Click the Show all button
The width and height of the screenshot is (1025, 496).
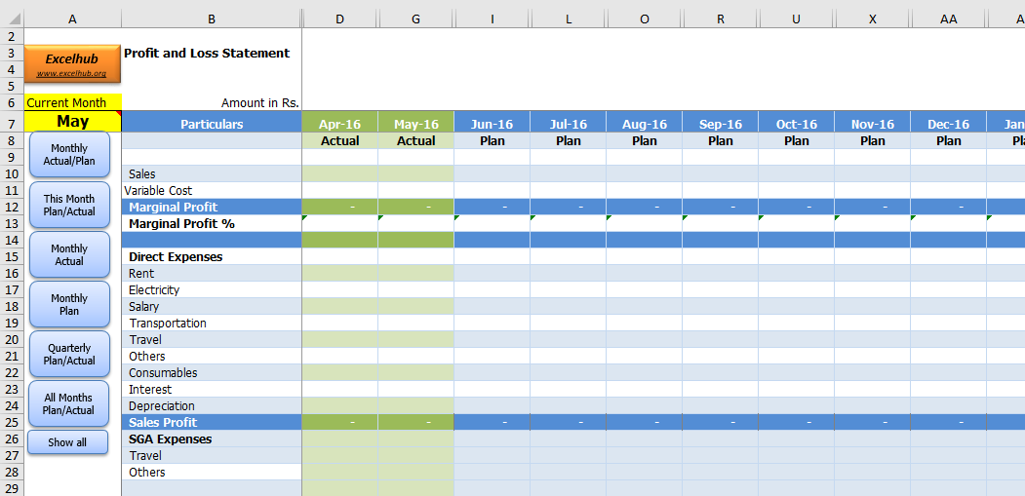[67, 442]
